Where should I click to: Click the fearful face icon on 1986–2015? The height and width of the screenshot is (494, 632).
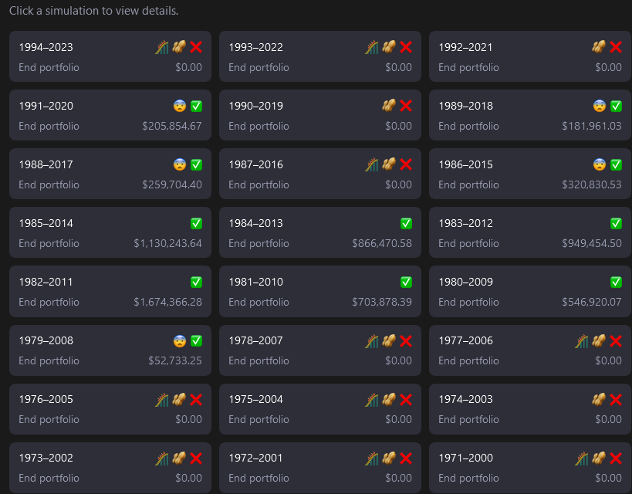click(600, 164)
